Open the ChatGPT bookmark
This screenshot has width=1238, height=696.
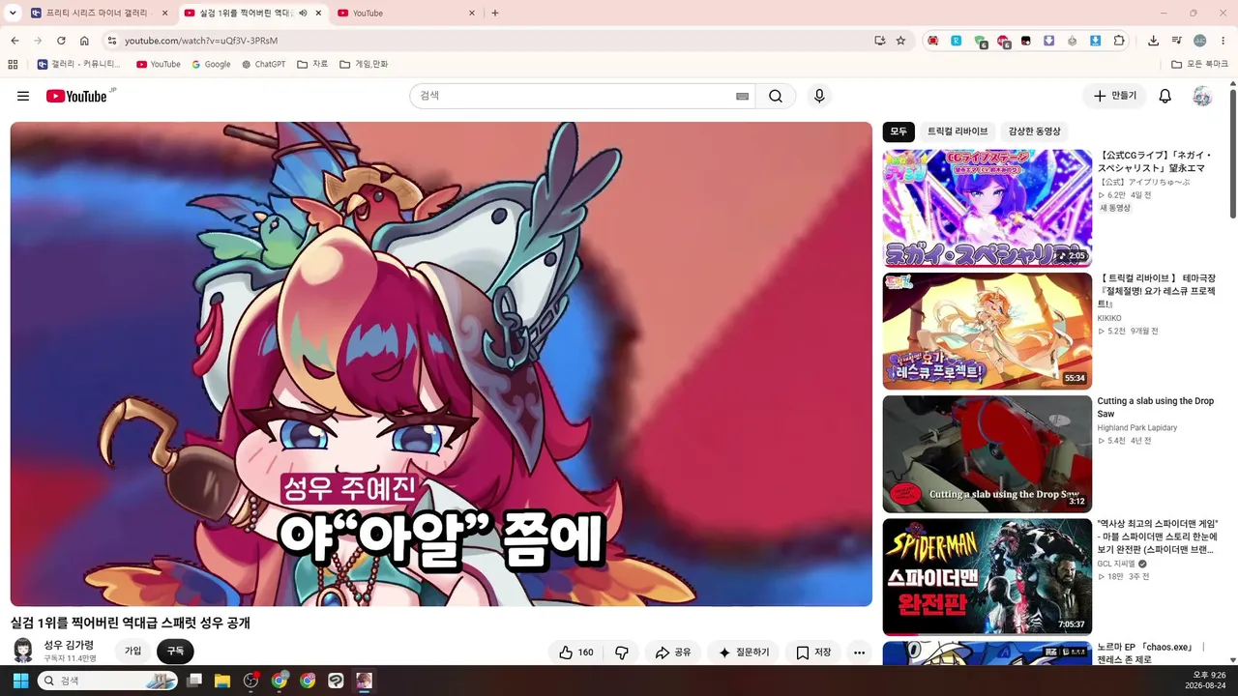[x=264, y=65]
